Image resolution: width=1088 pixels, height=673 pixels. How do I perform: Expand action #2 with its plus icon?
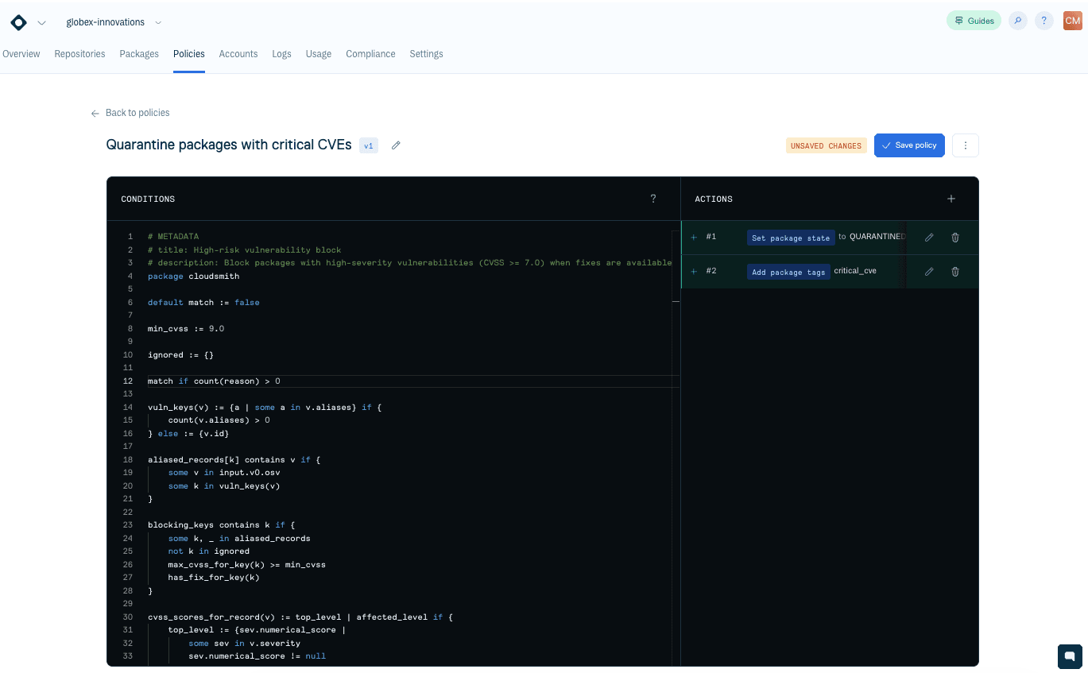694,271
